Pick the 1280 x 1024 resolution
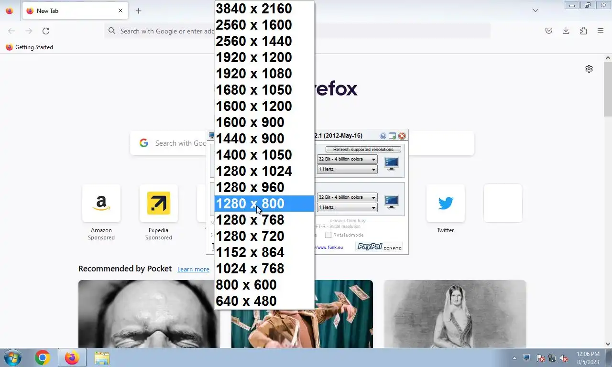The width and height of the screenshot is (612, 367). (x=264, y=171)
